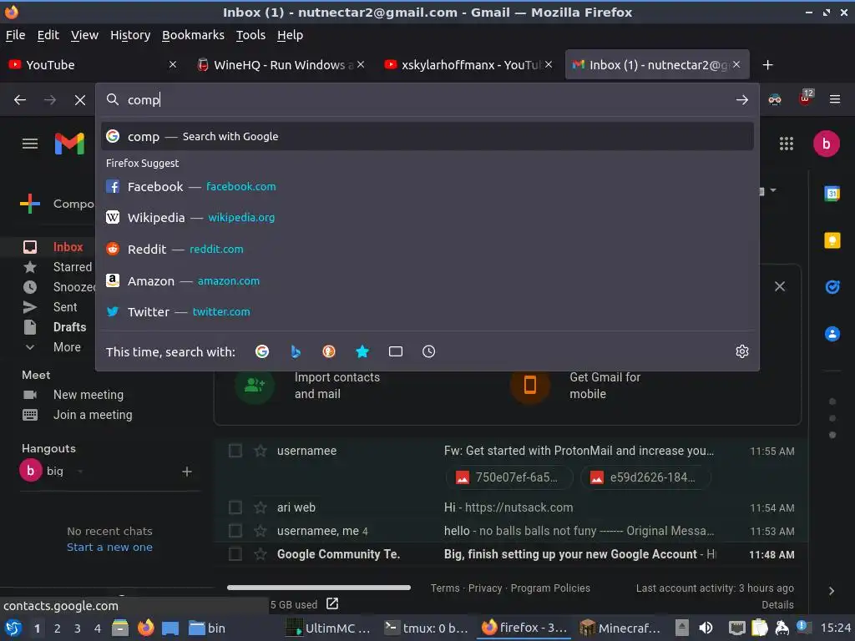This screenshot has height=641, width=855.
Task: Choose the Wikipedia suggestion
Action: [427, 218]
